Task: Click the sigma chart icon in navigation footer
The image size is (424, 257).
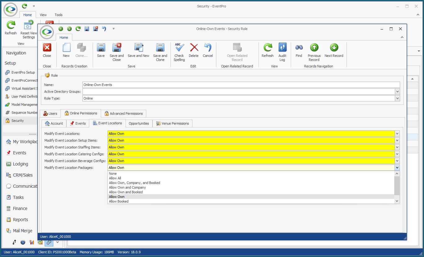Action: coord(31,242)
